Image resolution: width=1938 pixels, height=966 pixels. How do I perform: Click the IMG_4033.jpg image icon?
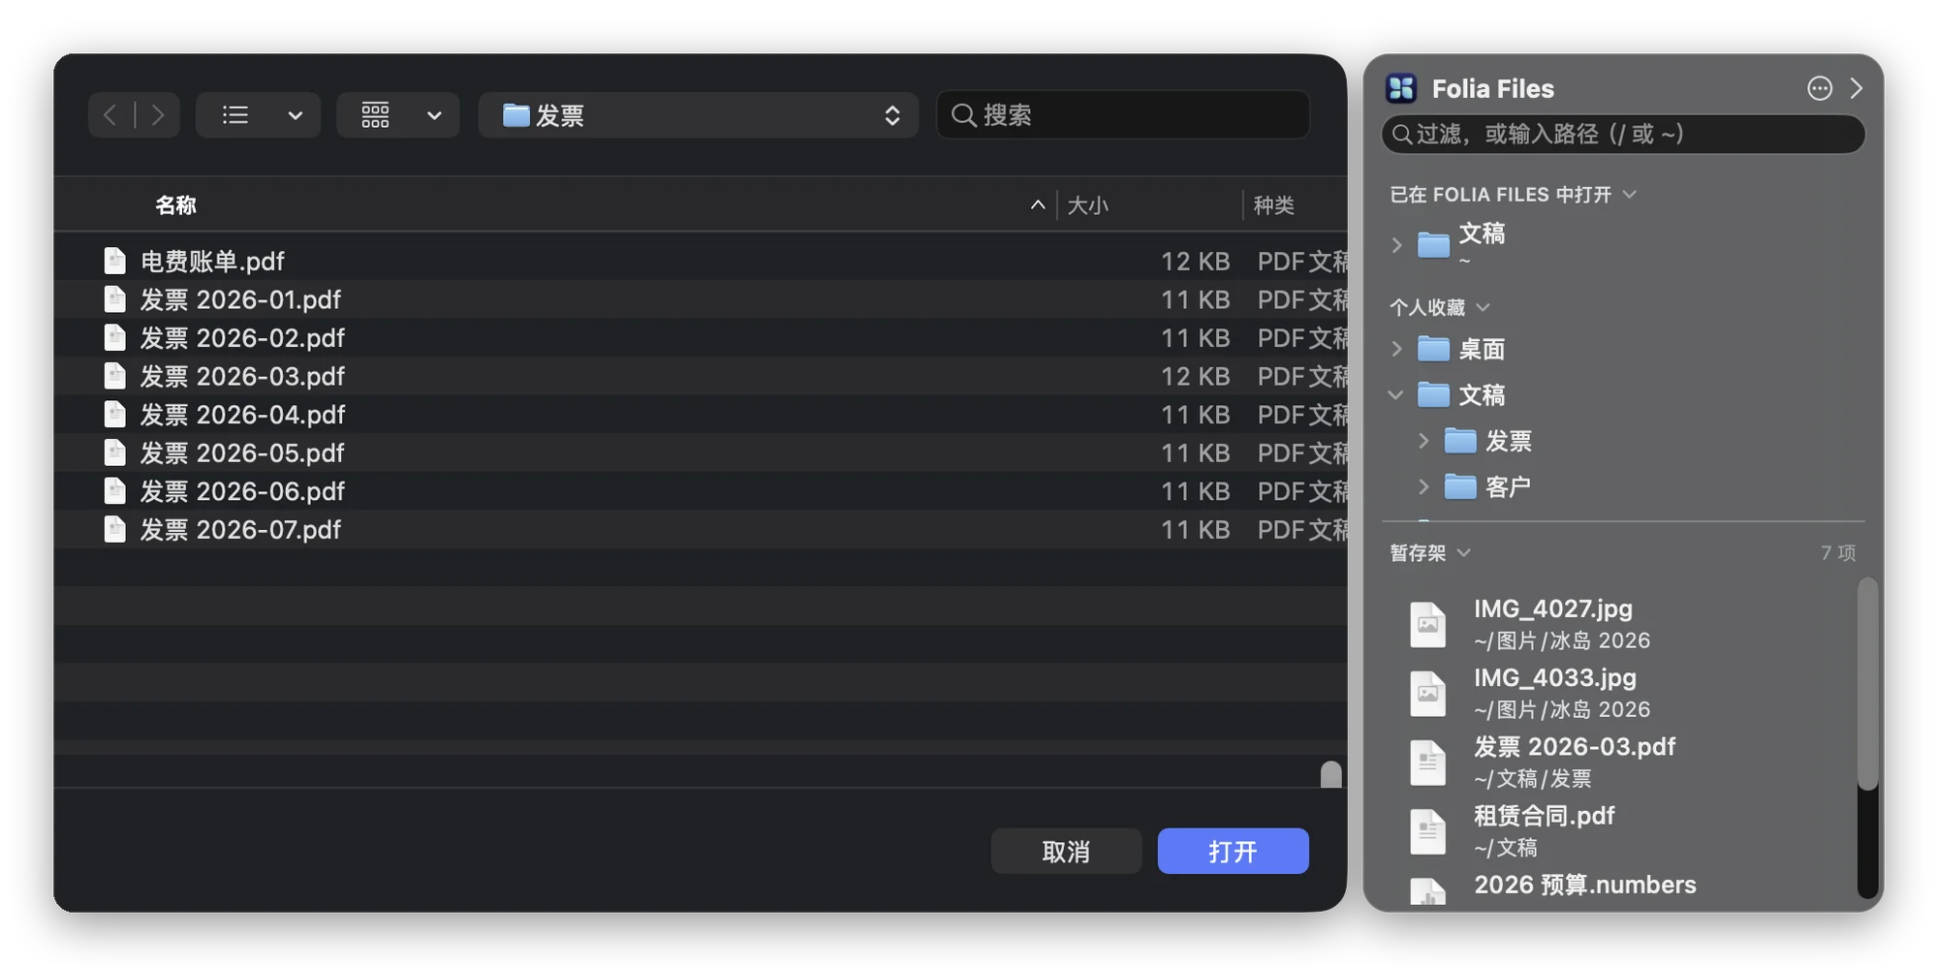pyautogui.click(x=1427, y=693)
